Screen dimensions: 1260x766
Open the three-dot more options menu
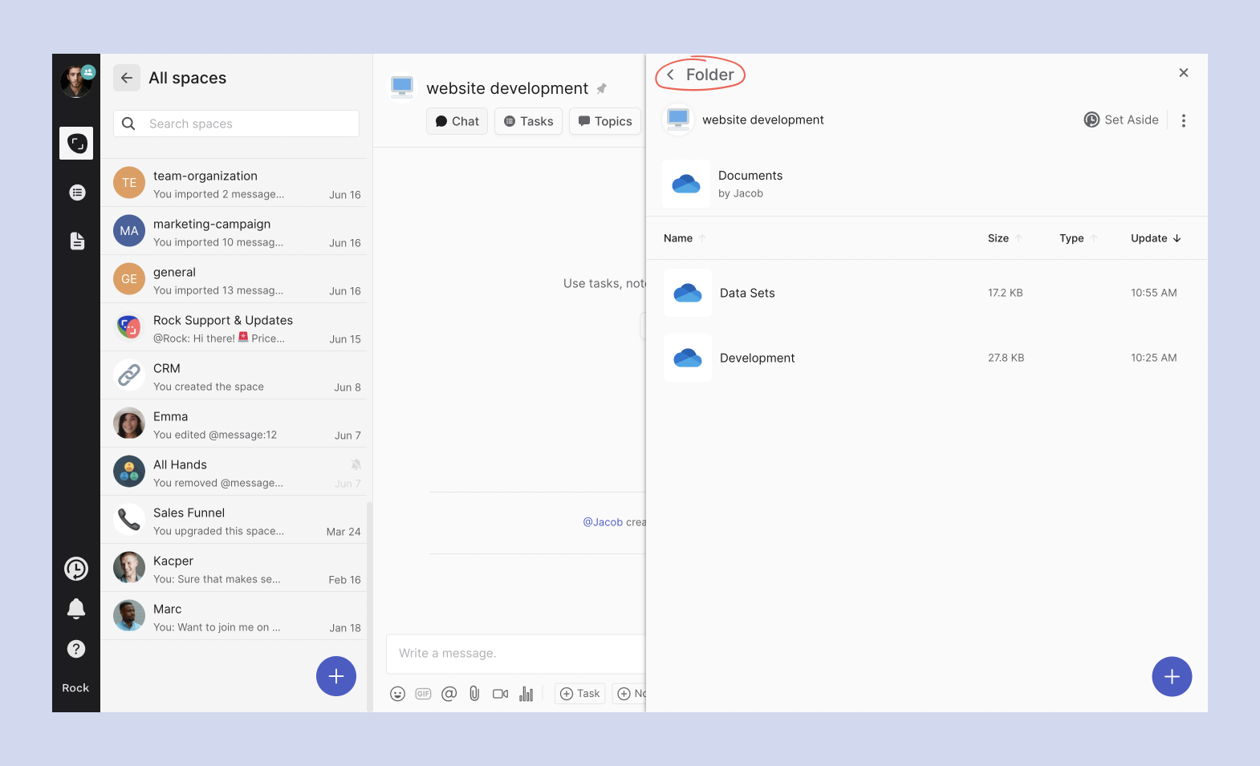tap(1183, 120)
